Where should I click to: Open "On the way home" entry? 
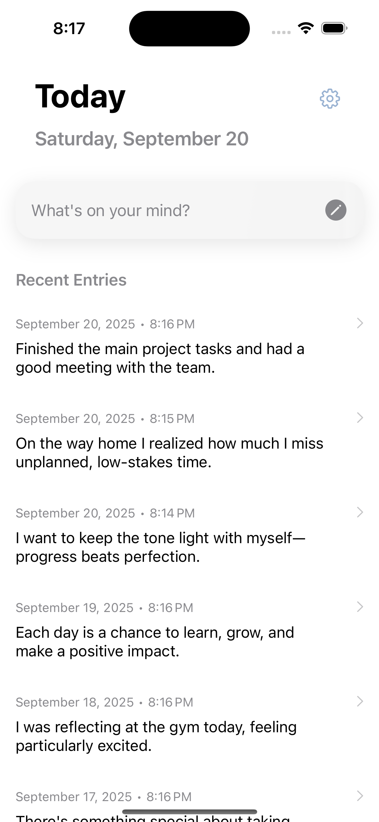click(x=169, y=452)
